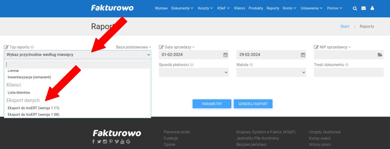Open the YouTube icon in the footer
This screenshot has width=390, height=149.
(x=122, y=142)
